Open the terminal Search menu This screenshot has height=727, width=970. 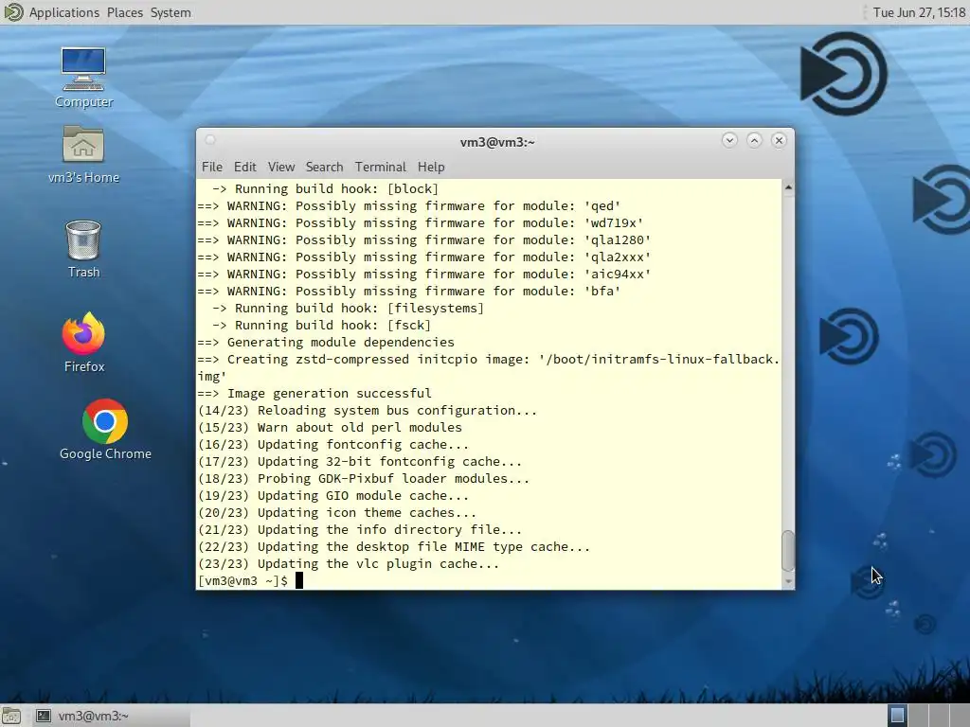point(324,167)
